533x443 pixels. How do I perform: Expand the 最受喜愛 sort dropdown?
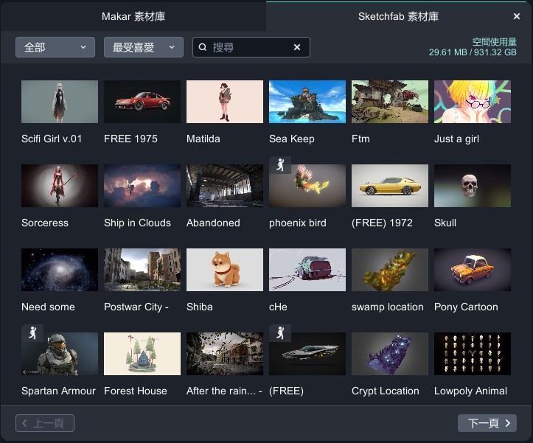143,47
